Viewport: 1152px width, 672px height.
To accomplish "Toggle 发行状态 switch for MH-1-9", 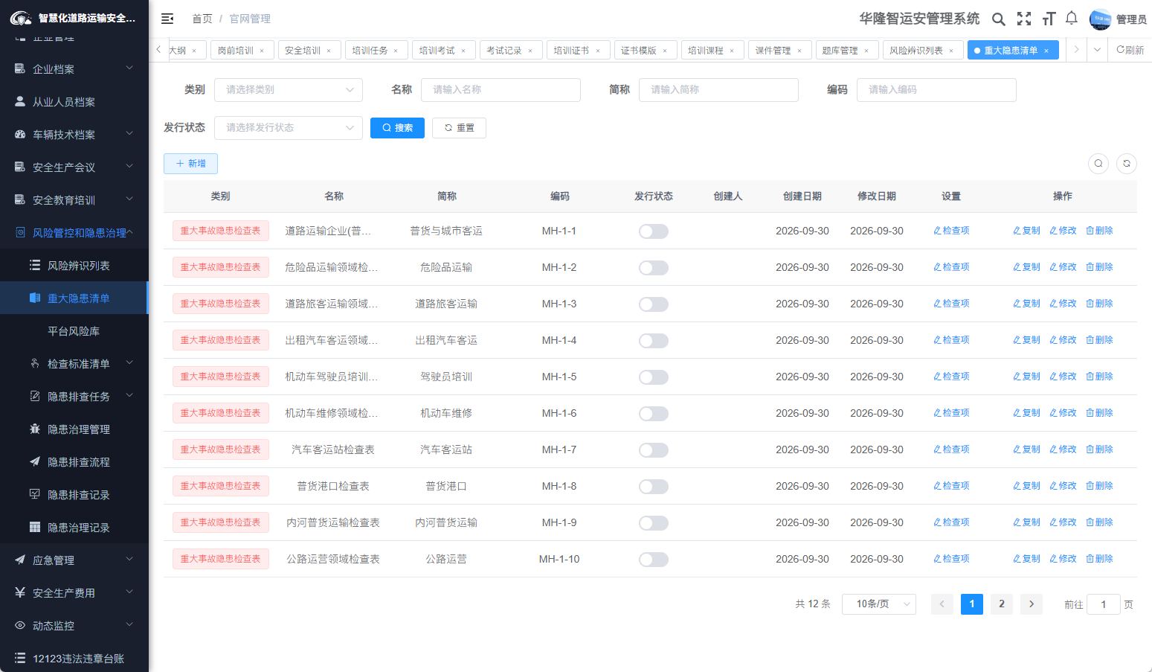I will (654, 523).
